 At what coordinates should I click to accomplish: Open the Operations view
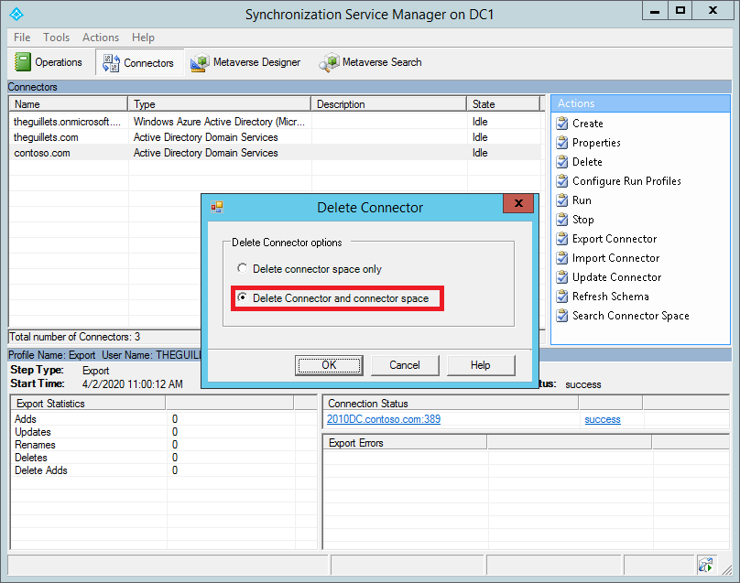pos(50,62)
